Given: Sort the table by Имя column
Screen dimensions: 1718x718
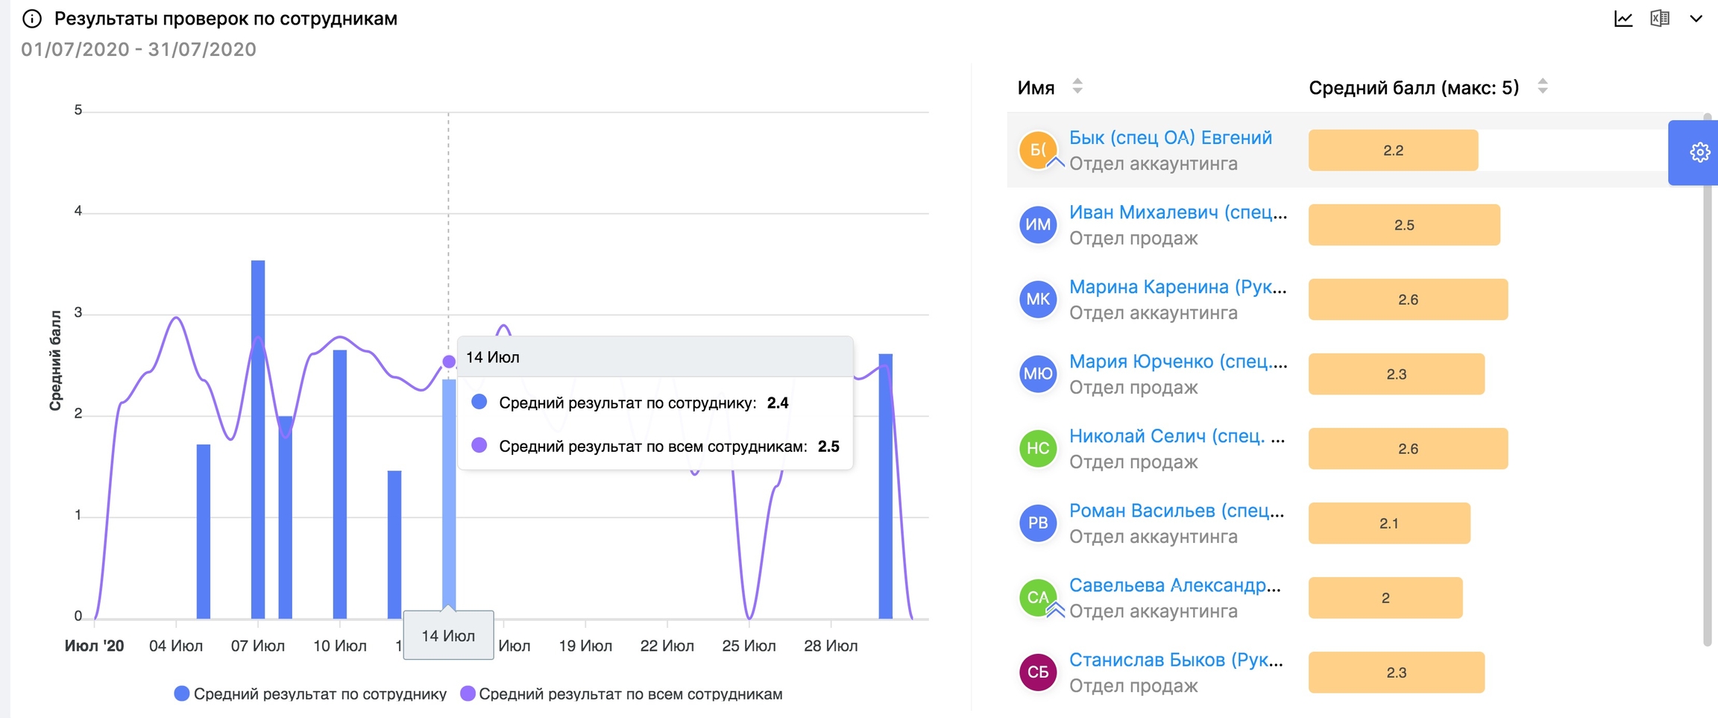Looking at the screenshot, I should pos(1077,86).
